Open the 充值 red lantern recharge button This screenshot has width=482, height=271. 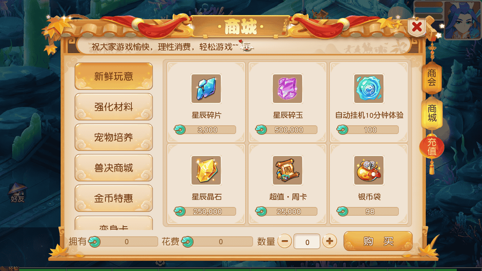[x=432, y=147]
